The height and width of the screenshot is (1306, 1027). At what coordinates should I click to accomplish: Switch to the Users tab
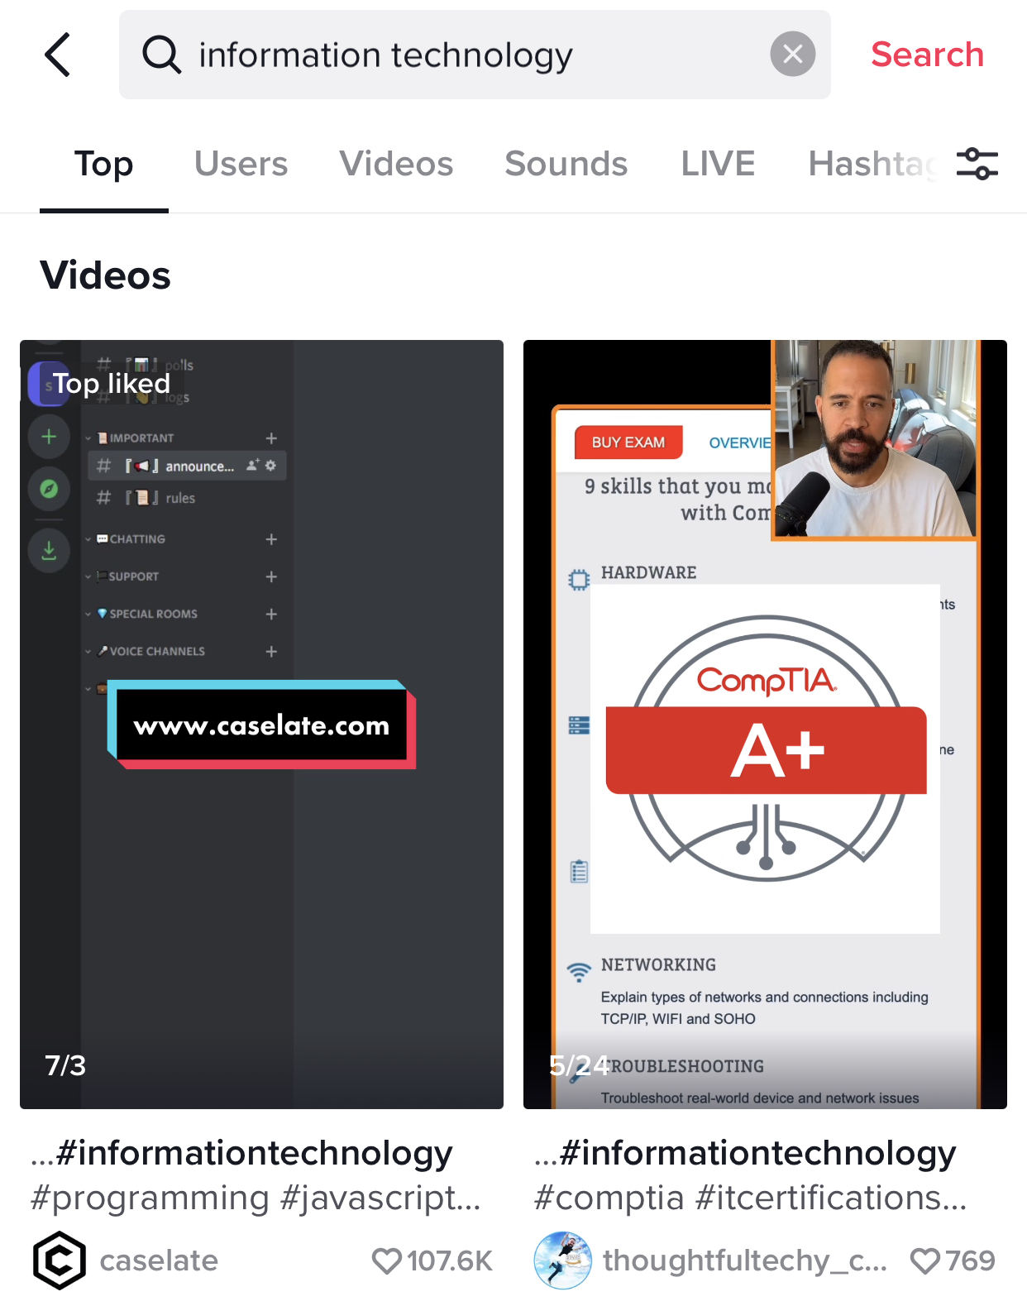click(241, 164)
